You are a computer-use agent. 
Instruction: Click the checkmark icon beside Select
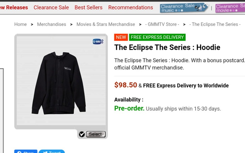click(82, 134)
